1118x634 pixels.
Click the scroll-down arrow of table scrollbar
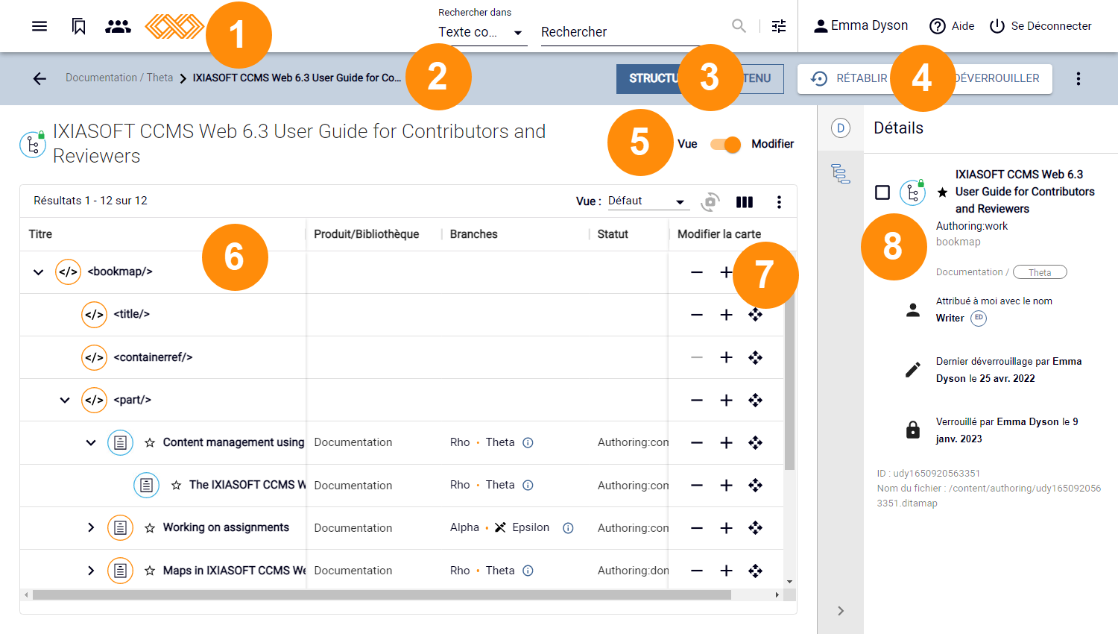tap(789, 582)
